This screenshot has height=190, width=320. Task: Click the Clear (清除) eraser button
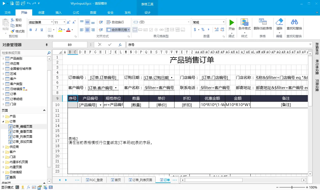coord(279,25)
